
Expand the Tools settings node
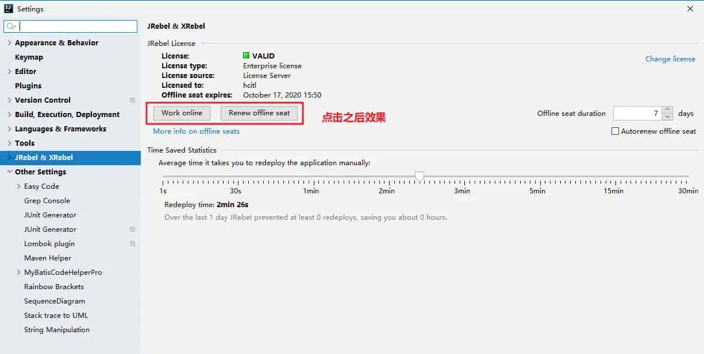coord(9,143)
